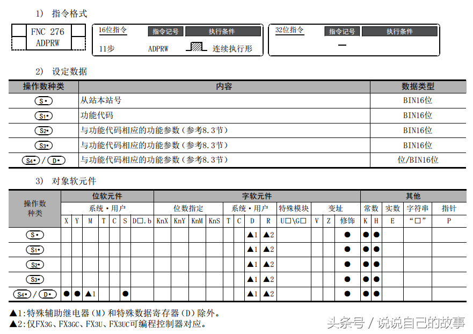473x334 pixels.
Task: Select the black dot in X column of S4•/D• row
Action: tap(66, 294)
